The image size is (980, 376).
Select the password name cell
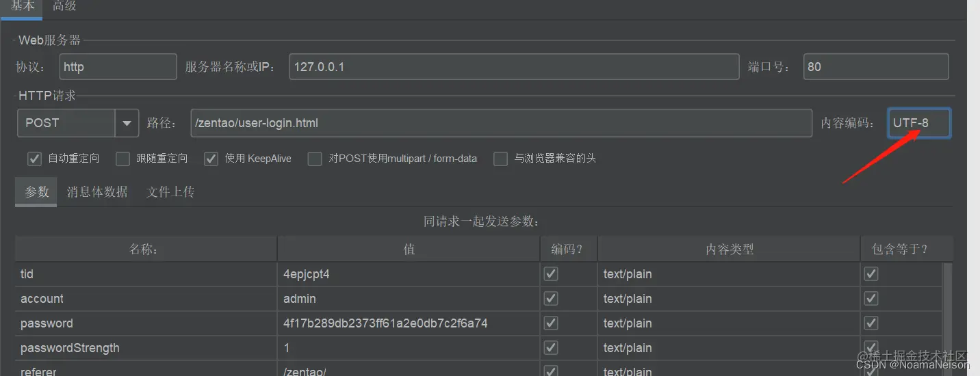(146, 323)
